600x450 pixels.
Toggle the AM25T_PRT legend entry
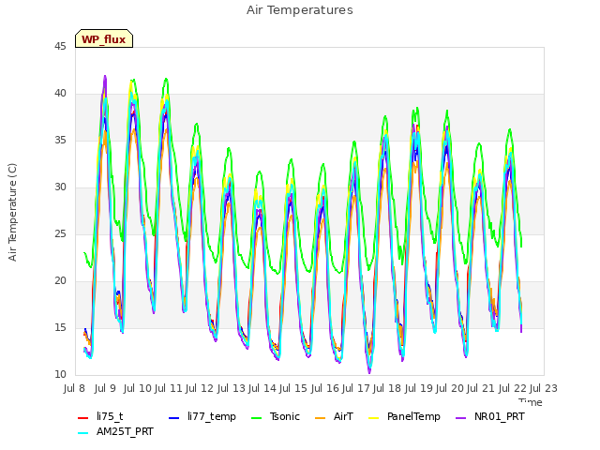point(115,432)
